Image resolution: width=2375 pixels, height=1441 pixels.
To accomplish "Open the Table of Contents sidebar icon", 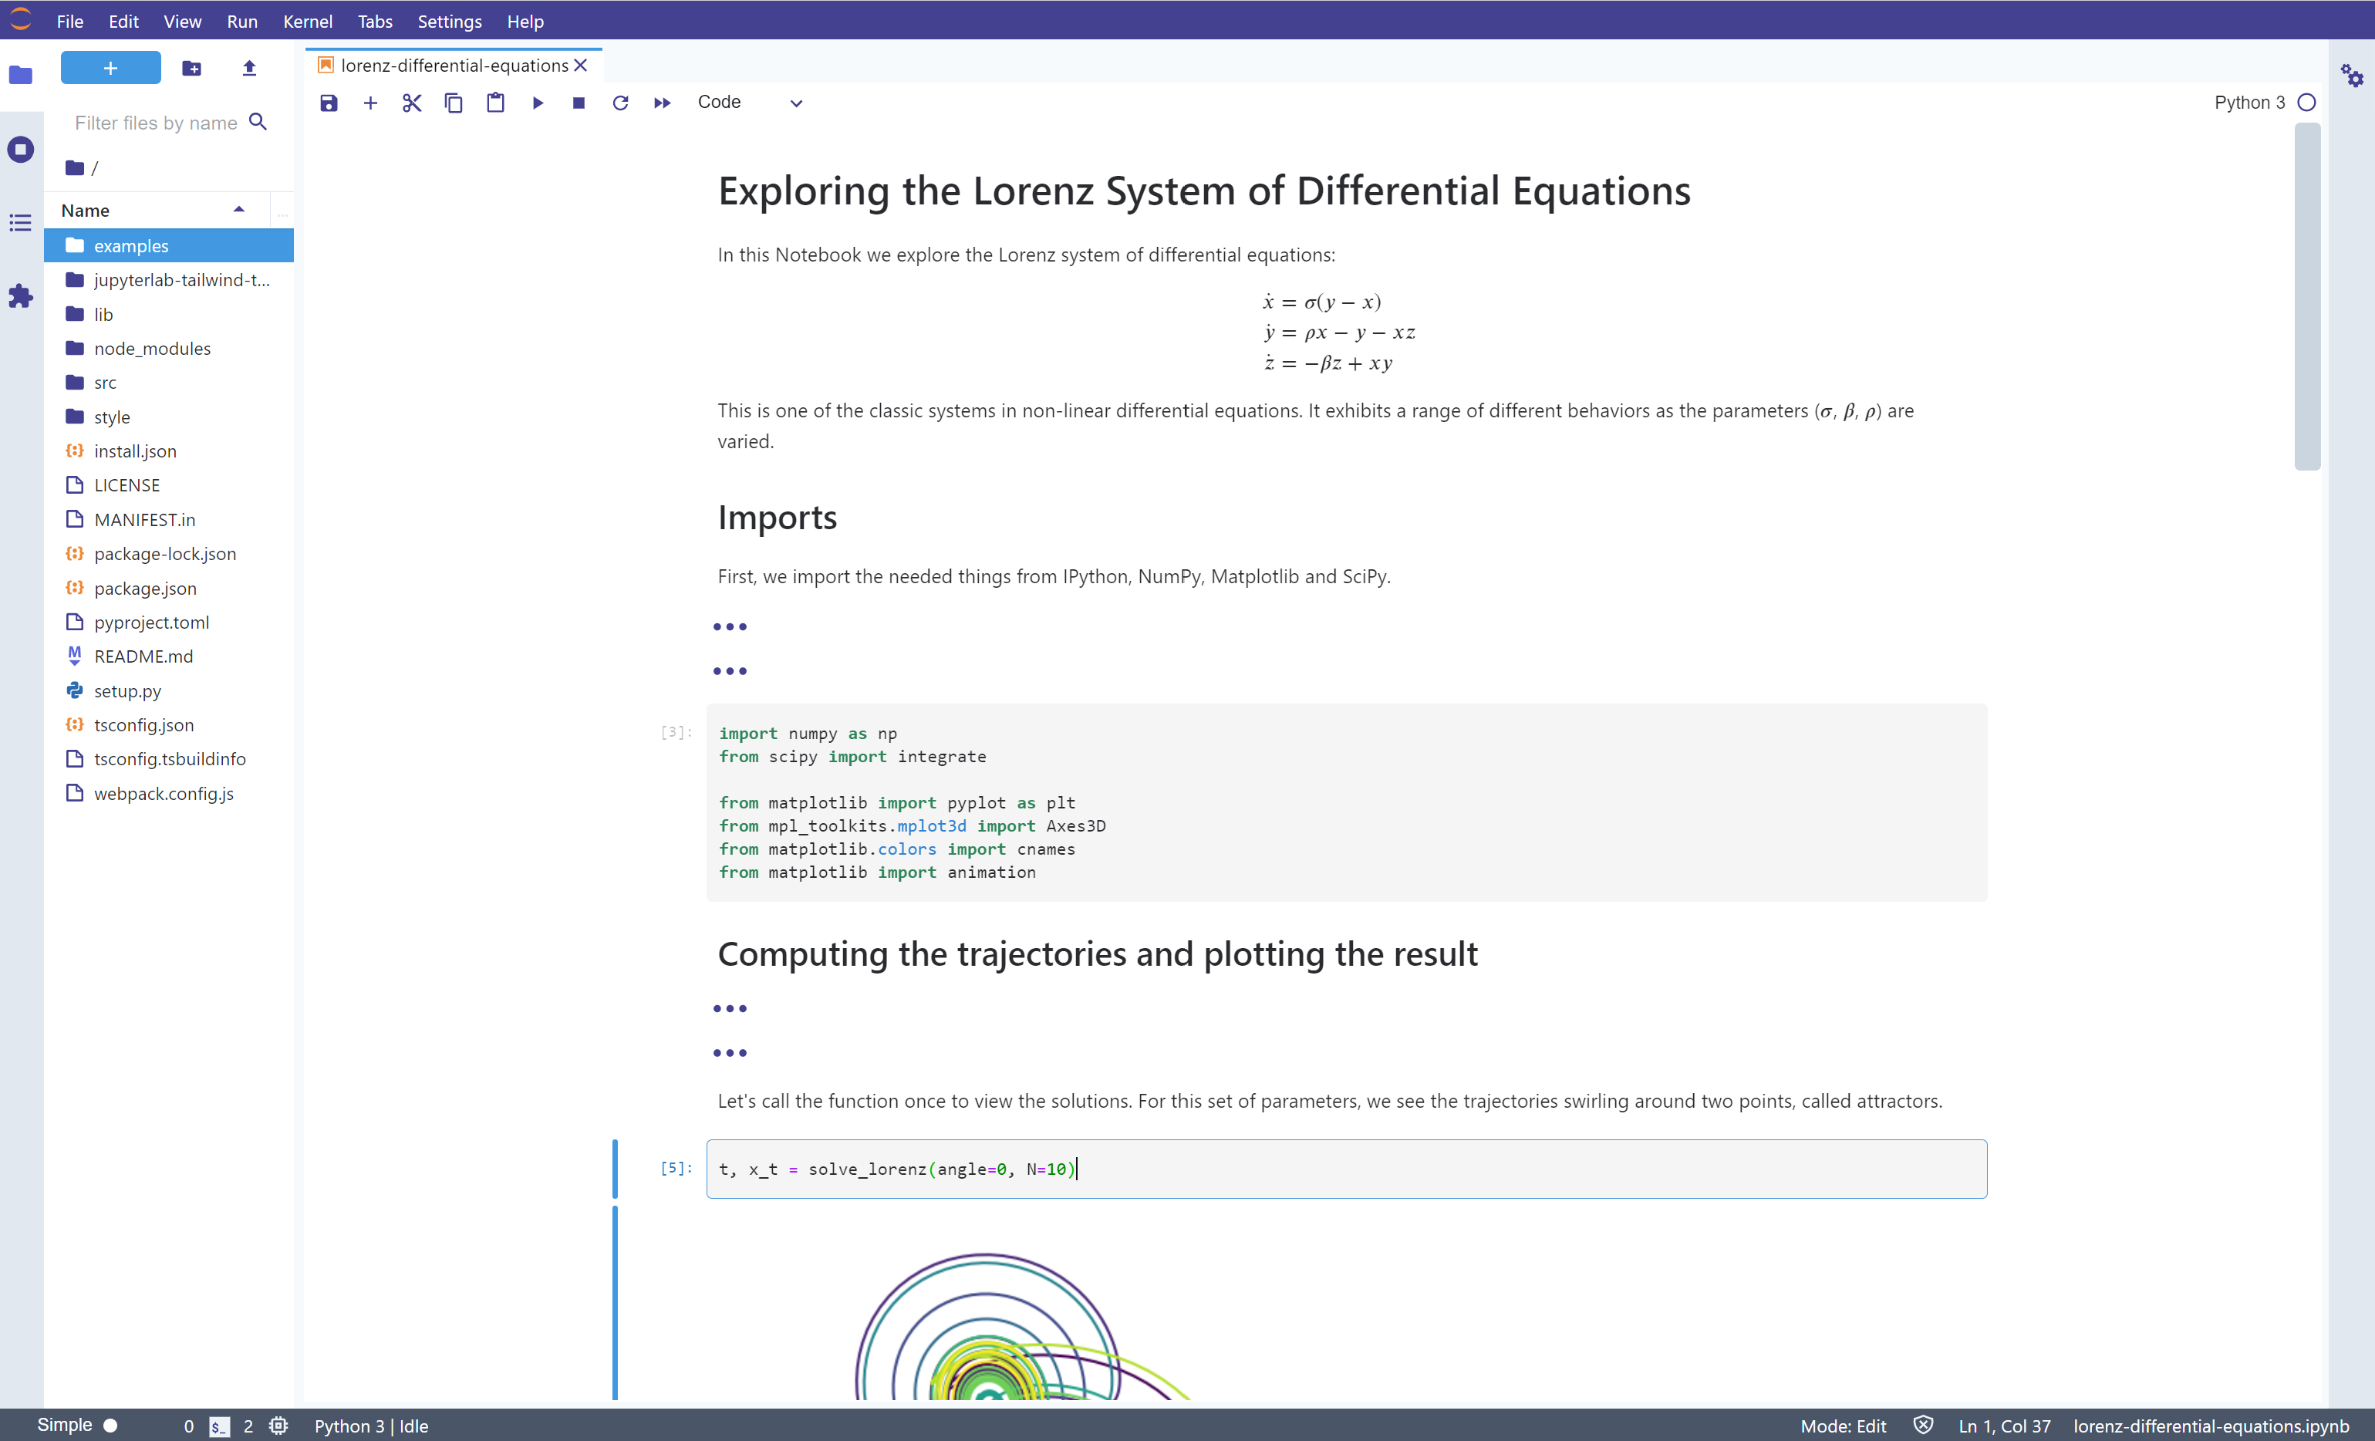I will tap(20, 224).
